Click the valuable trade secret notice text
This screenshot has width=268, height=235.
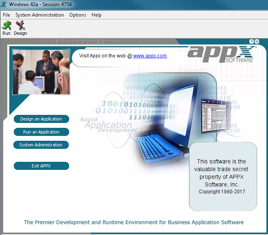[x=221, y=173]
